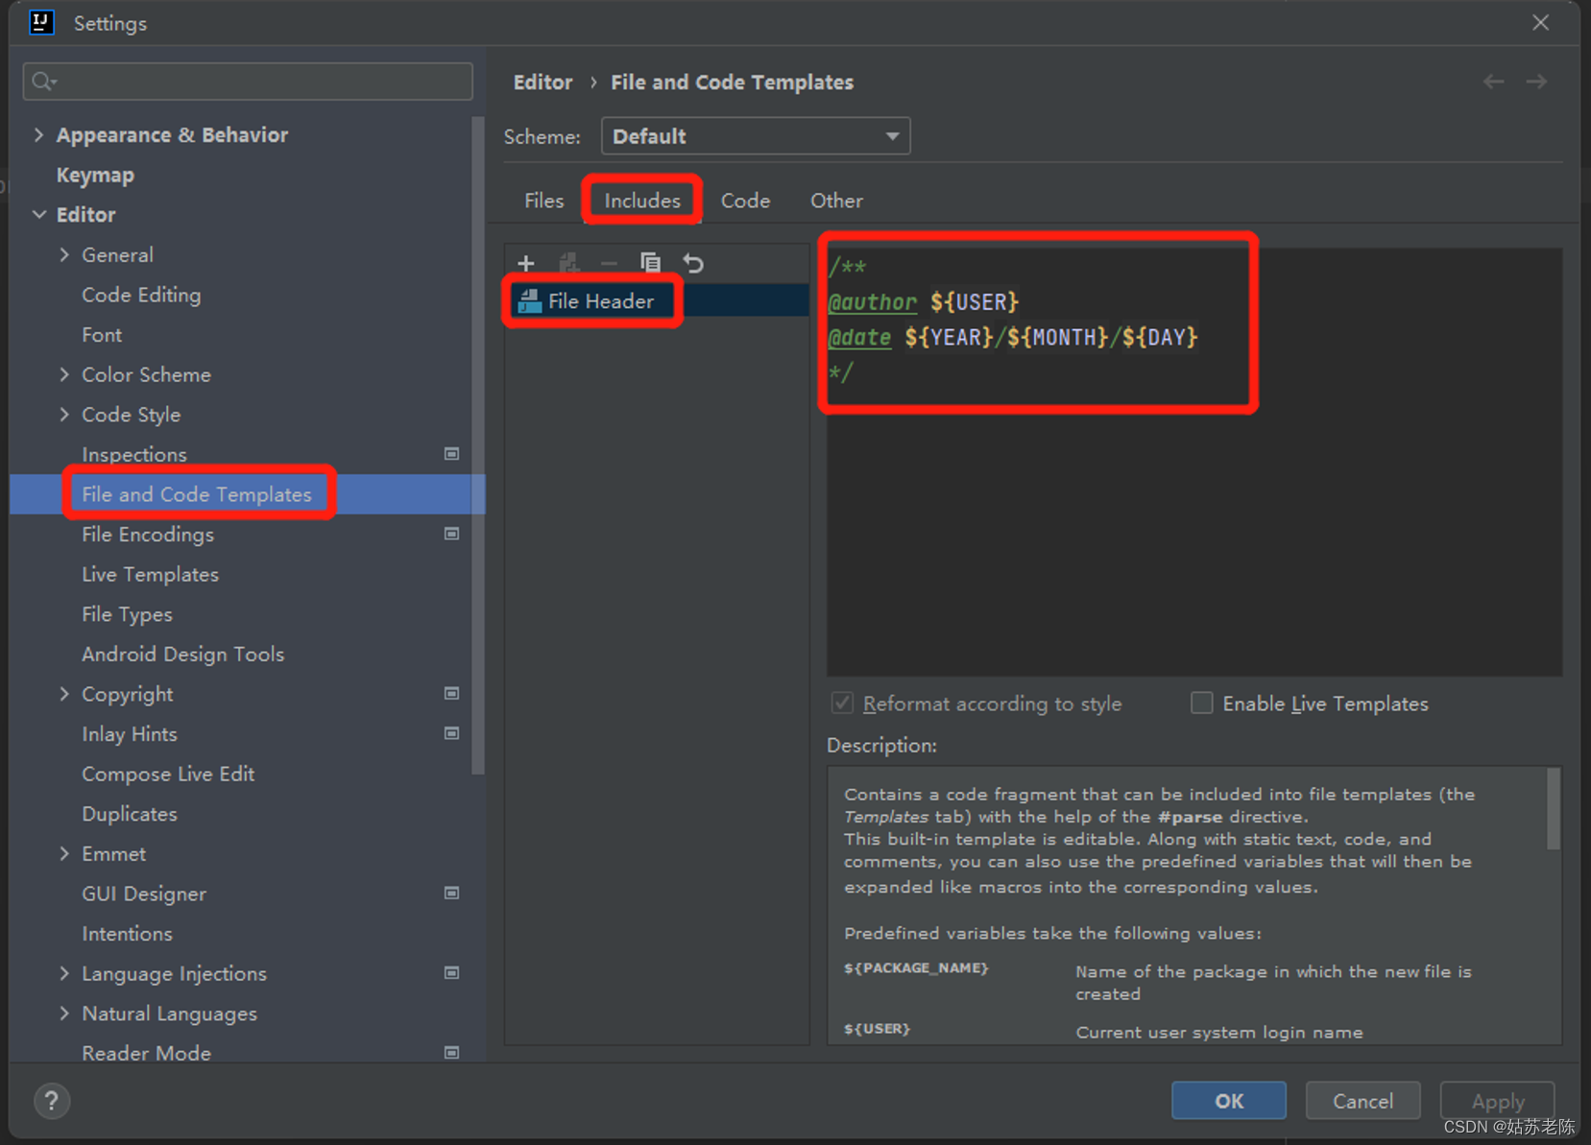Open the Keymap settings page
The width and height of the screenshot is (1591, 1145).
pos(95,175)
